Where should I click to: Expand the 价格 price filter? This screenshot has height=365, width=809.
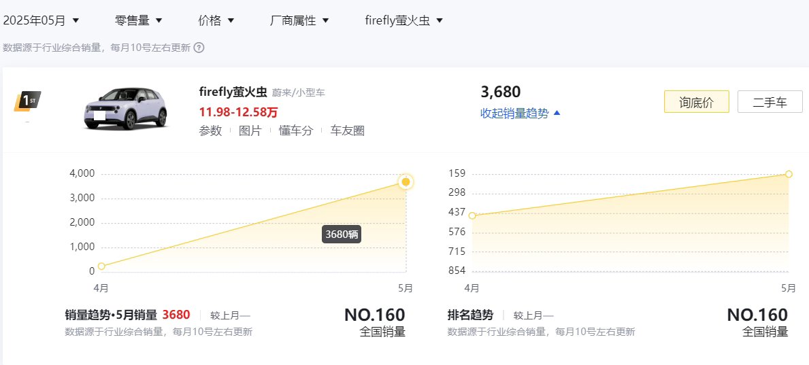pos(216,20)
